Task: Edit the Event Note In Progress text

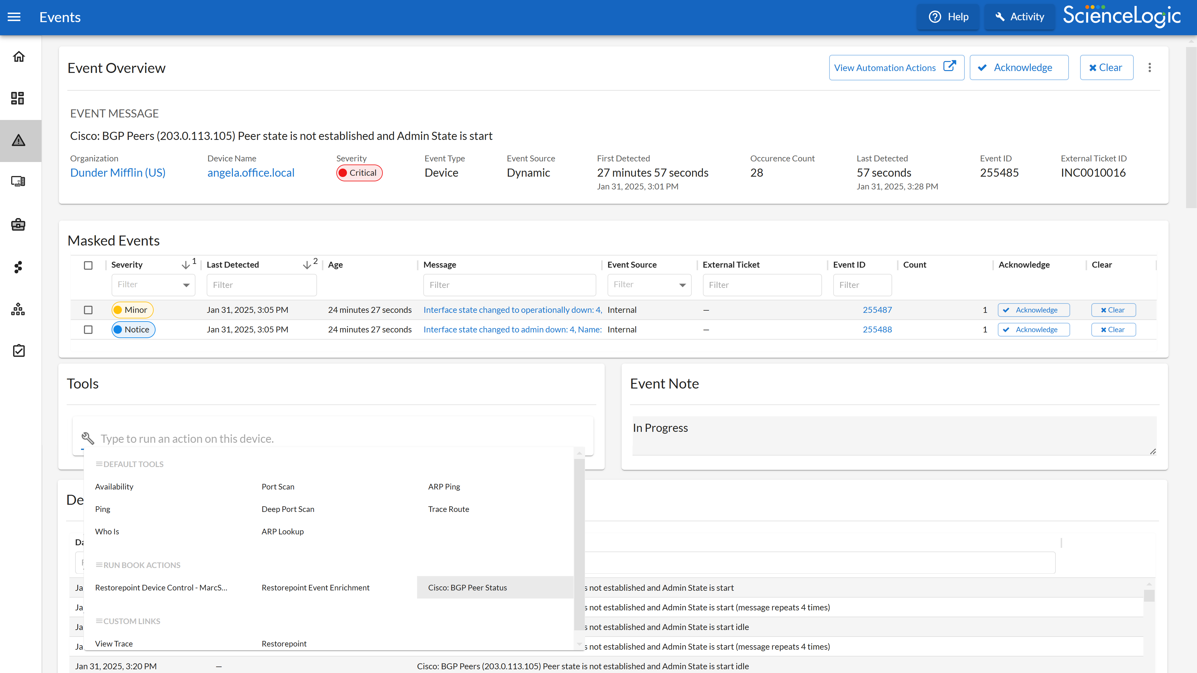Action: coord(894,435)
